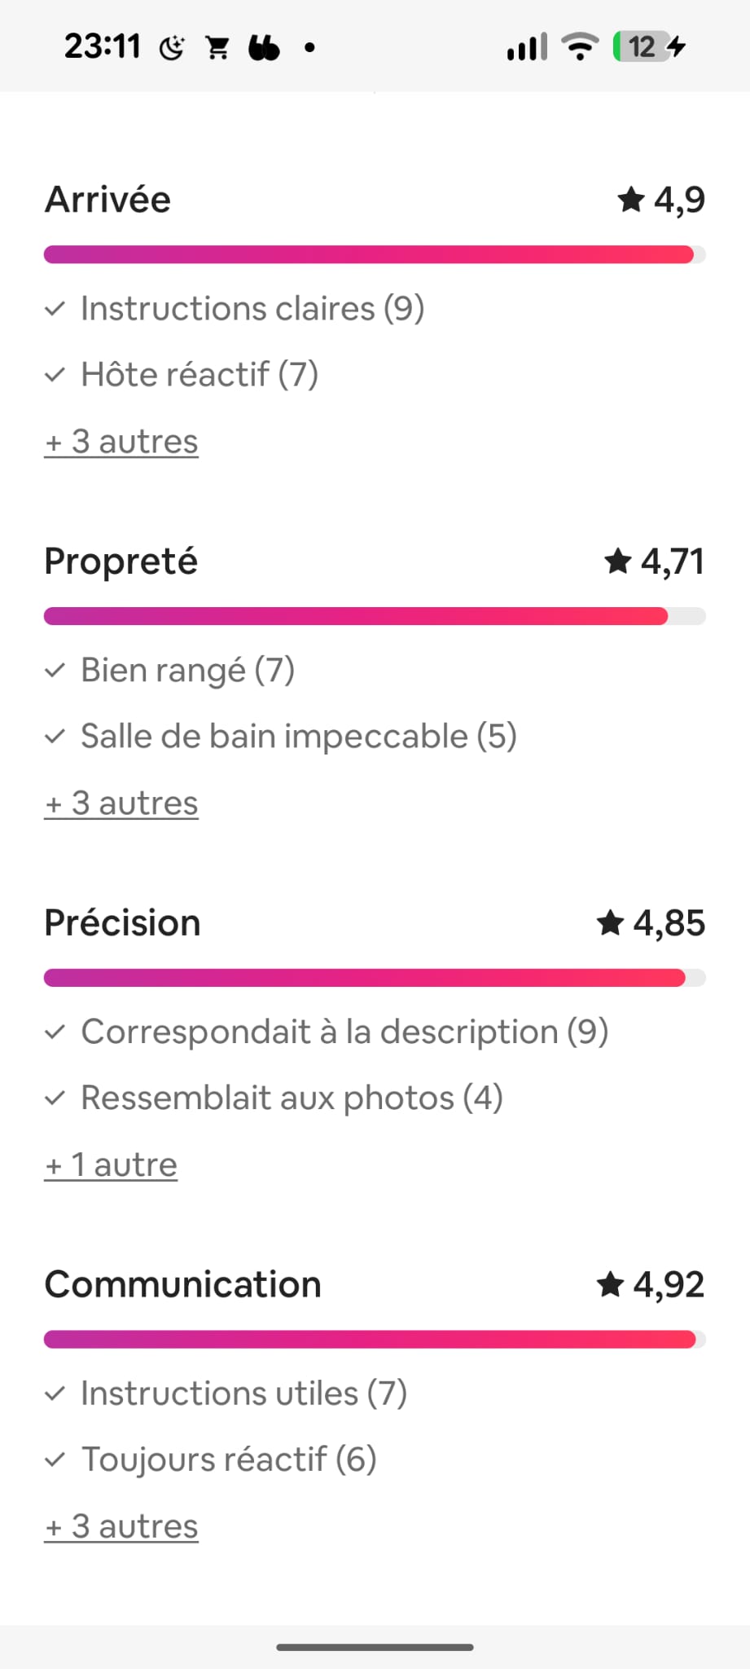Screen dimensions: 750x1669
Task: Select the Arrivée section heading
Action: (x=107, y=200)
